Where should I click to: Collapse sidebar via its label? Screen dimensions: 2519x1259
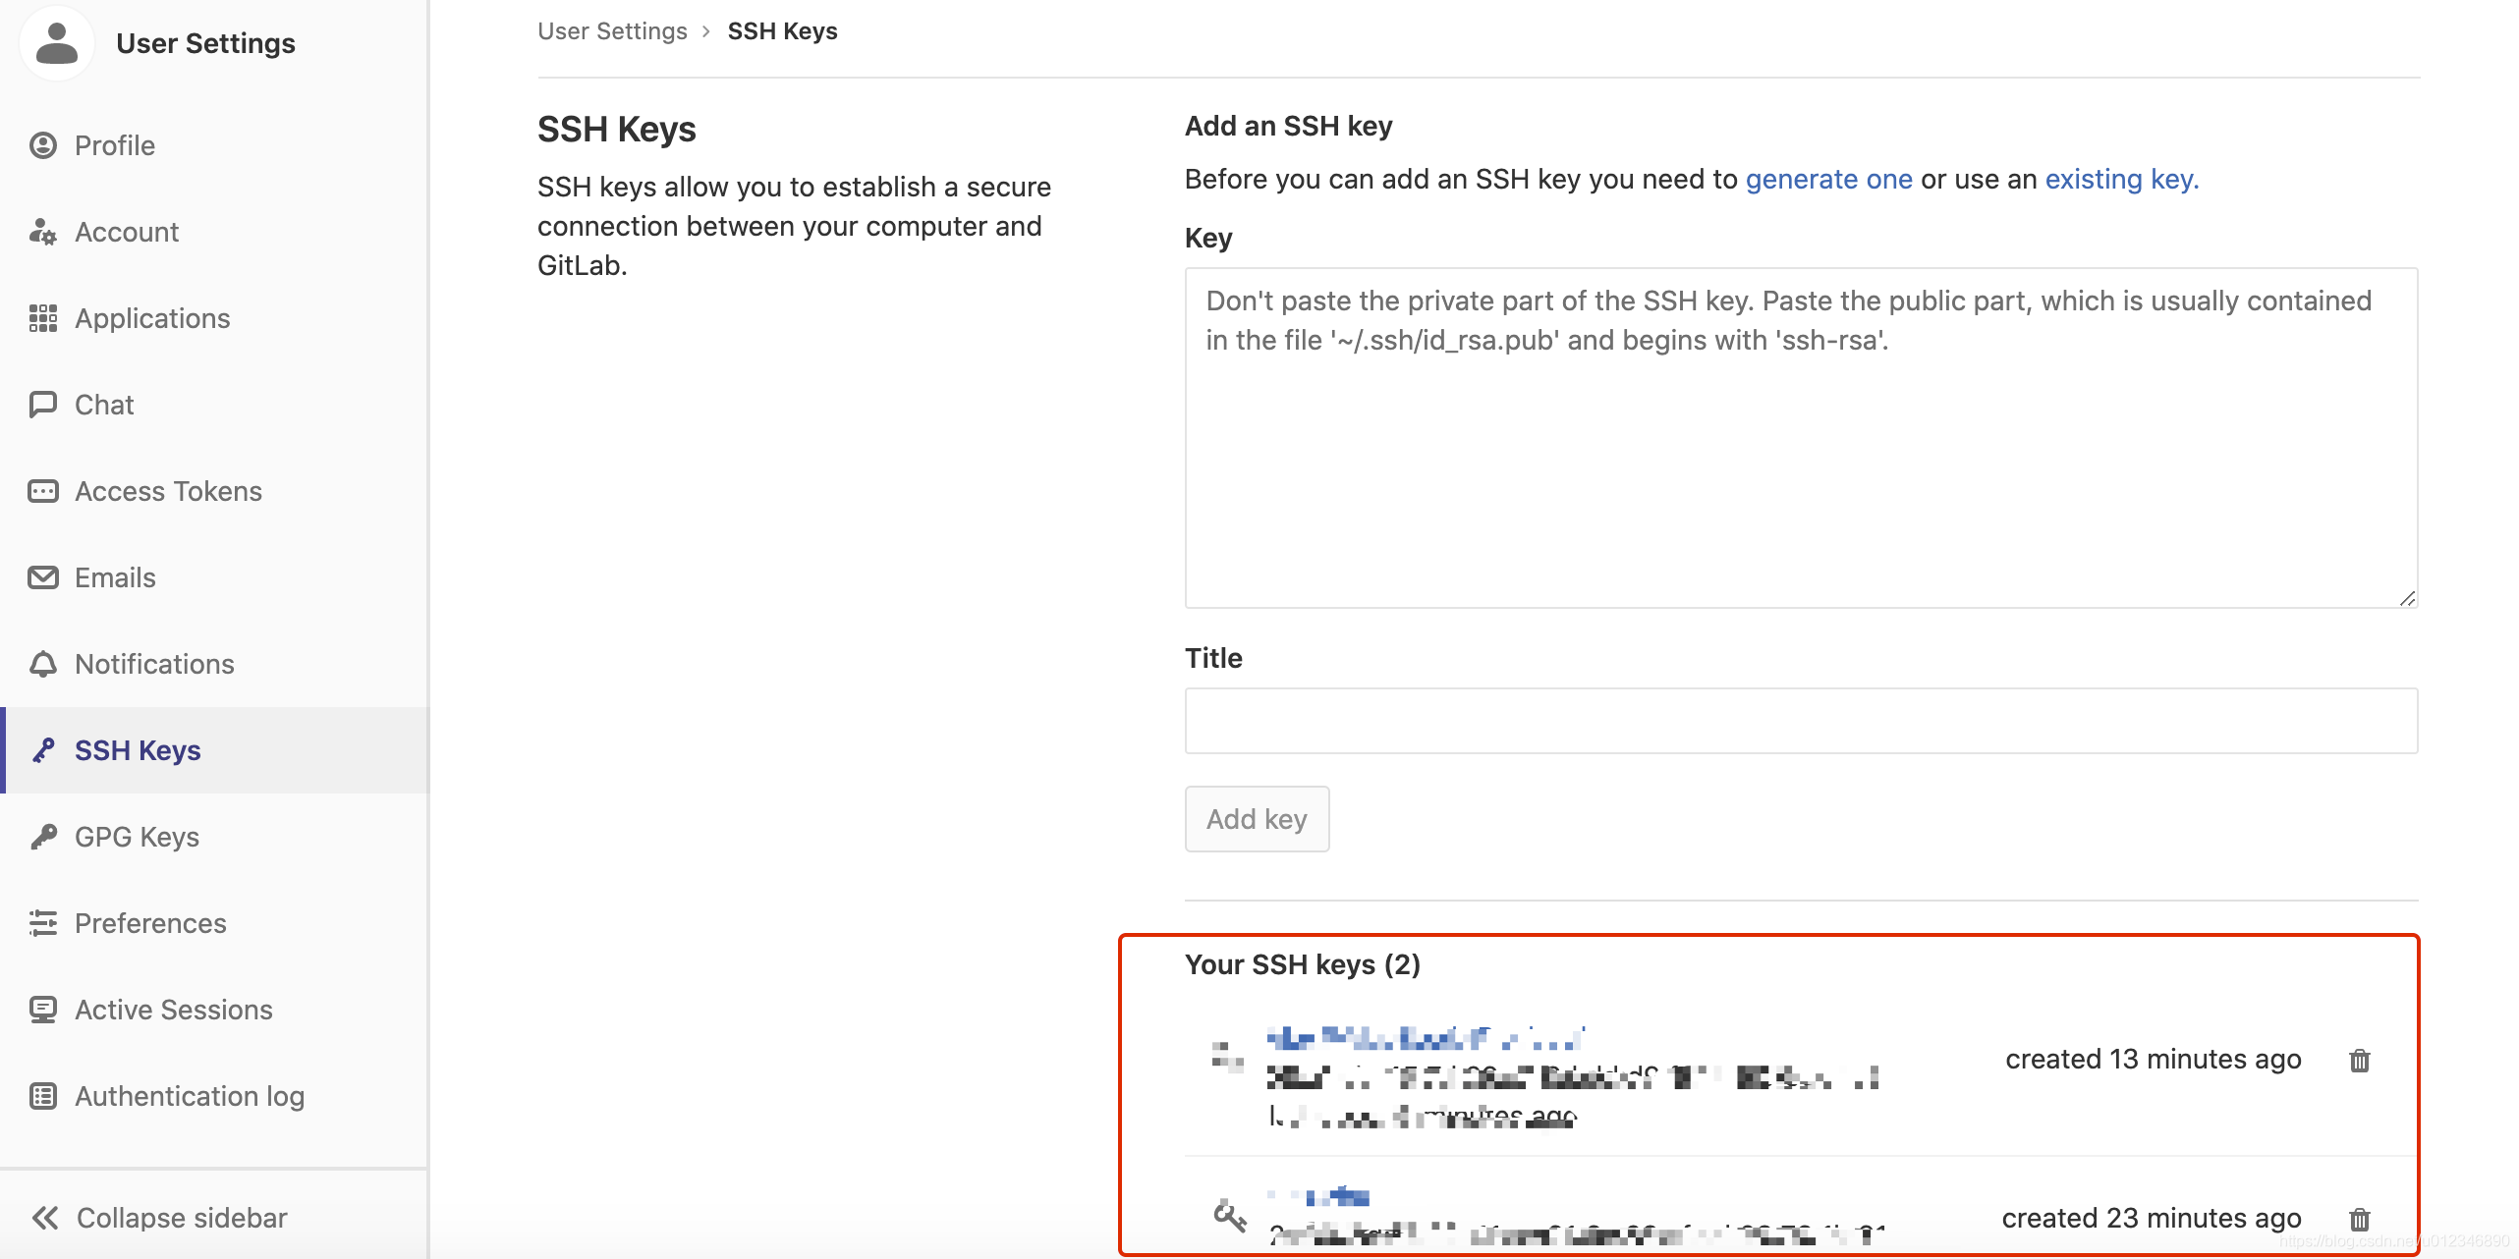point(182,1218)
